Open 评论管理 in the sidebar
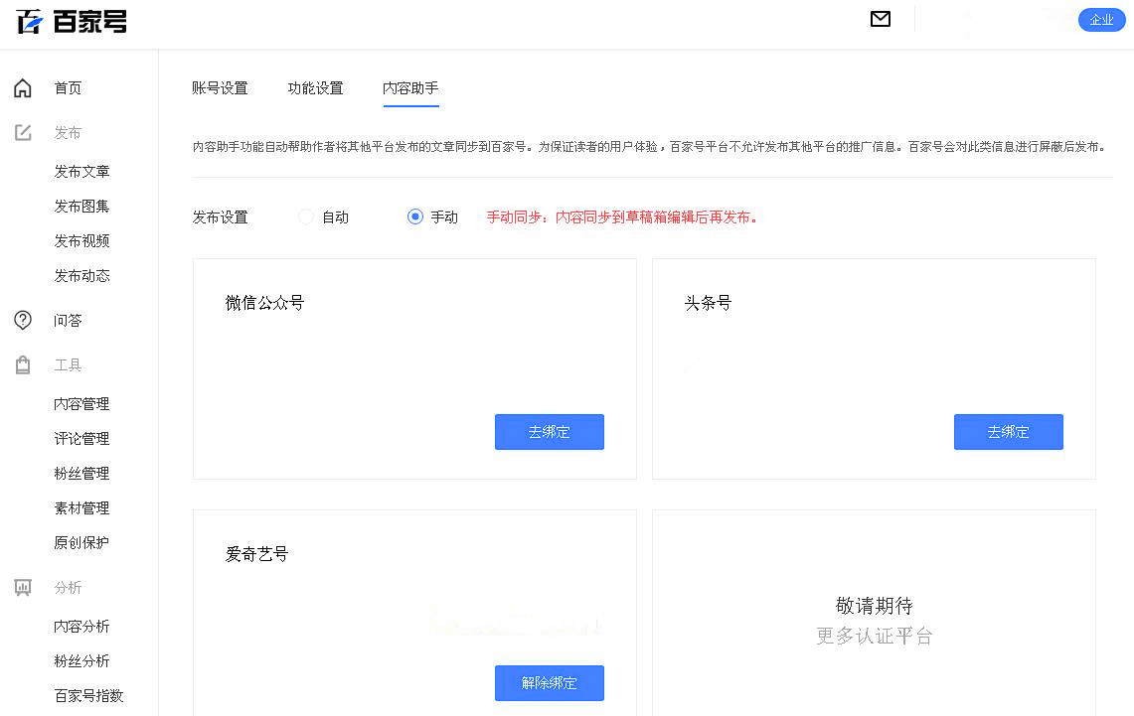The image size is (1134, 716). [x=81, y=439]
